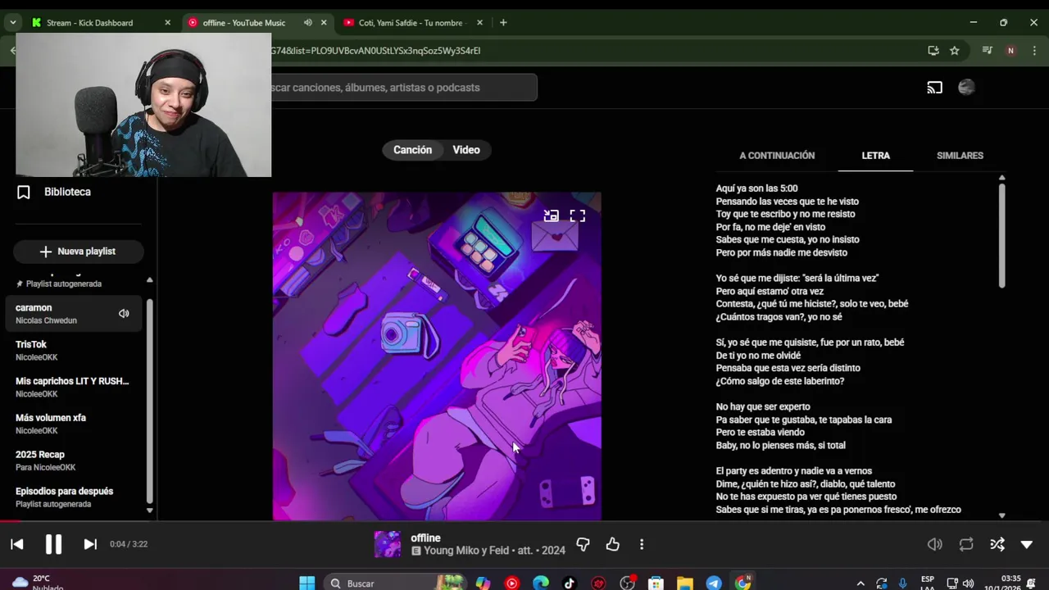
Task: Select the LETRA tab
Action: [x=875, y=156]
